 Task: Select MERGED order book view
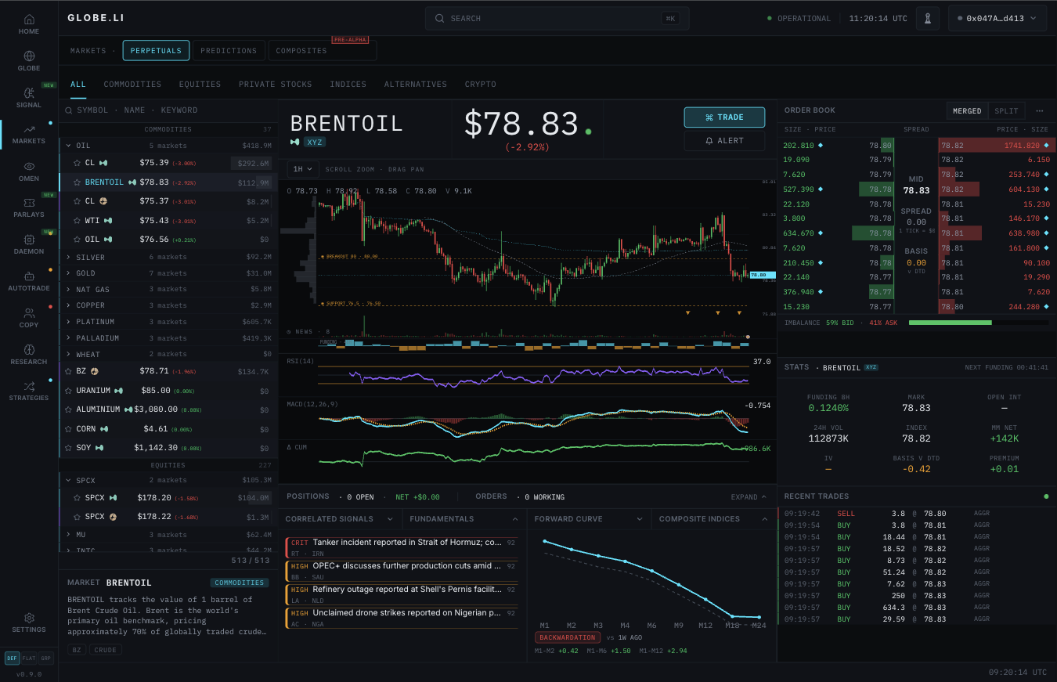pos(967,111)
